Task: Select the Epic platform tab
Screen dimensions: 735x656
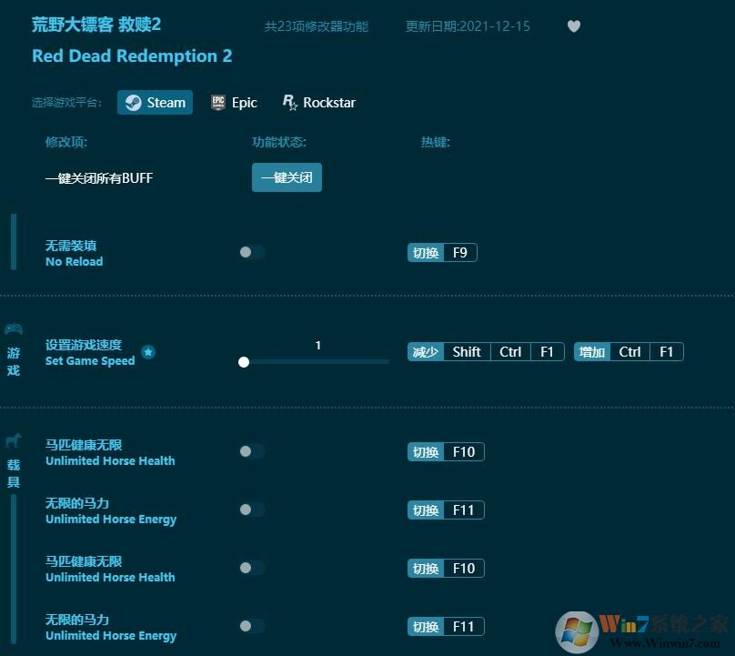Action: (234, 102)
